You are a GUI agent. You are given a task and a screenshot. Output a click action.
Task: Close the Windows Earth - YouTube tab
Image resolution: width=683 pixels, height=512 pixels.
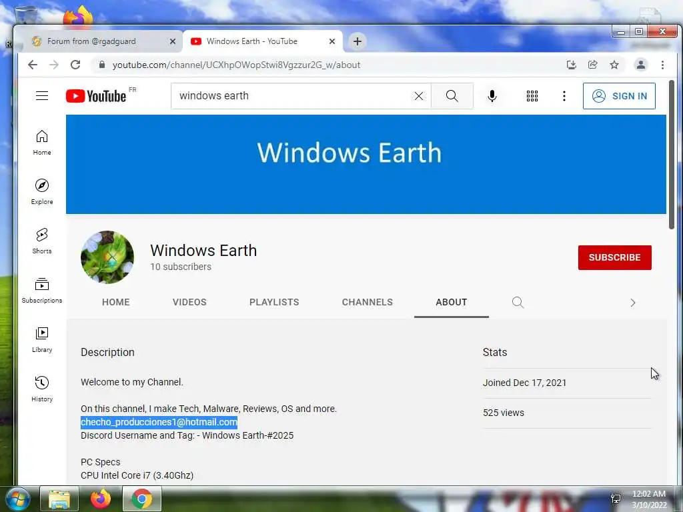coord(332,41)
